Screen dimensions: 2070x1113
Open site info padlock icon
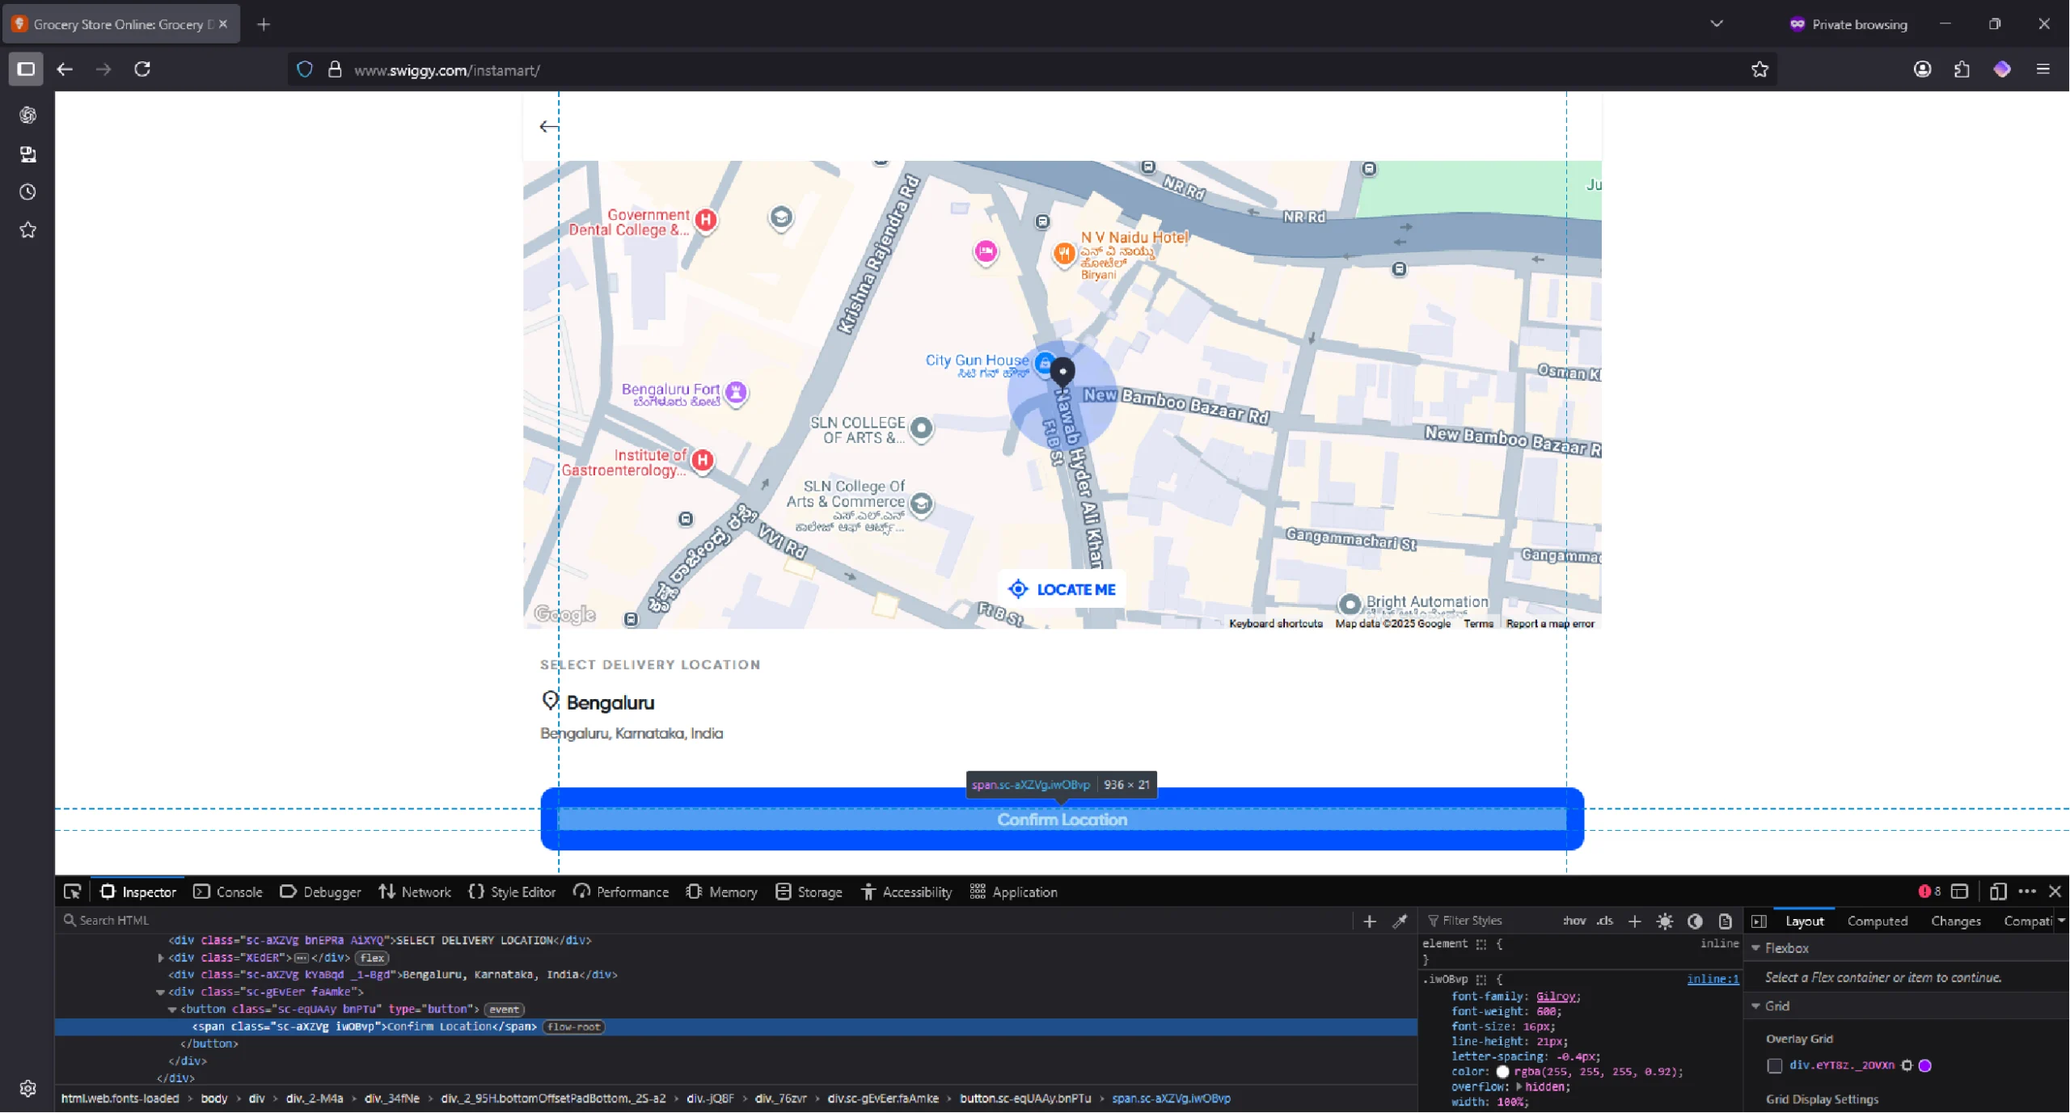coord(335,70)
